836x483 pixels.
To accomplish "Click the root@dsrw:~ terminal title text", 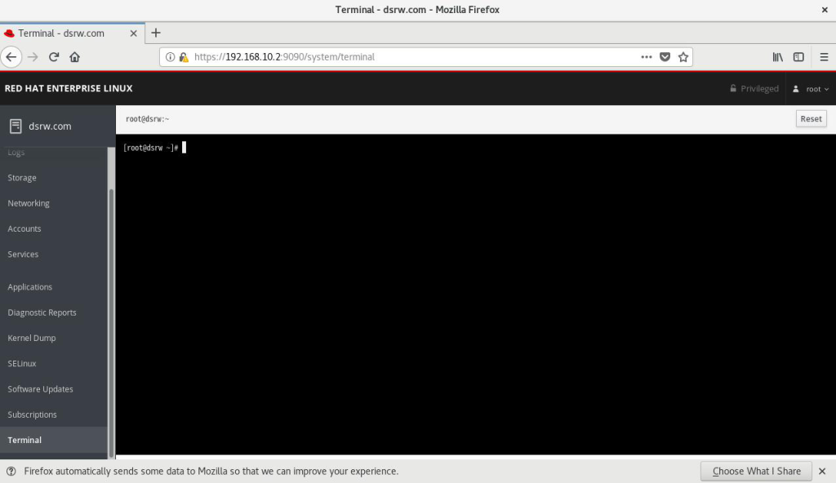I will click(x=147, y=119).
